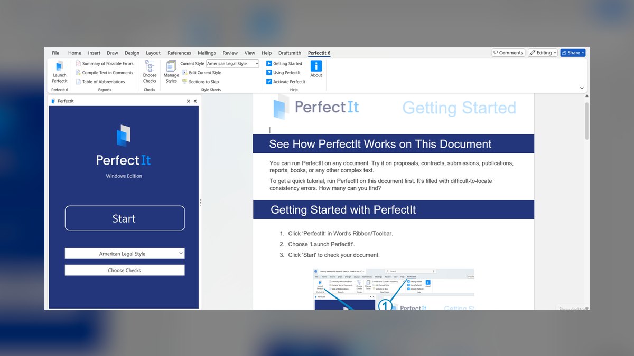Click the 'Choose Launch PerfectIt' step text

coord(321,244)
